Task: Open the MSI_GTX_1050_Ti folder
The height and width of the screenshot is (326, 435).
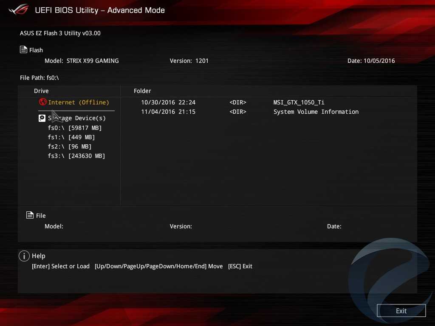Action: (x=299, y=102)
